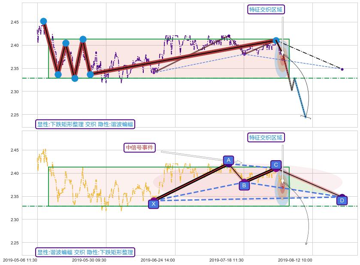Click the B point marker label
The width and height of the screenshot is (360, 265).
[x=244, y=186]
